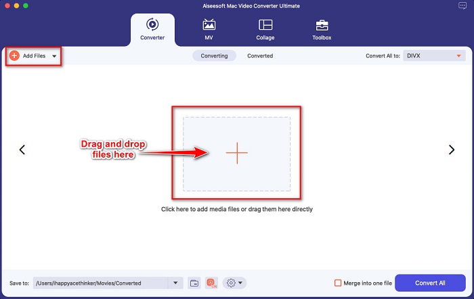This screenshot has width=474, height=299.
Task: Toggle hardware acceleration chip icon
Action: (x=211, y=283)
